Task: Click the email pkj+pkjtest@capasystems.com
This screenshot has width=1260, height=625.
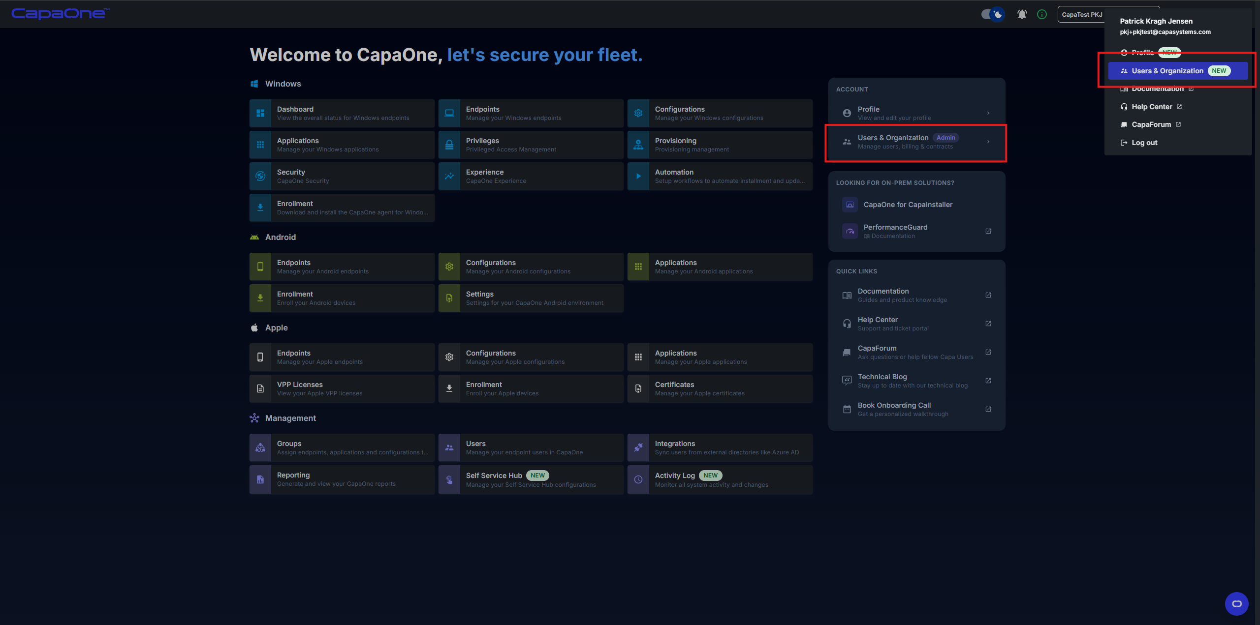Action: 1165,32
